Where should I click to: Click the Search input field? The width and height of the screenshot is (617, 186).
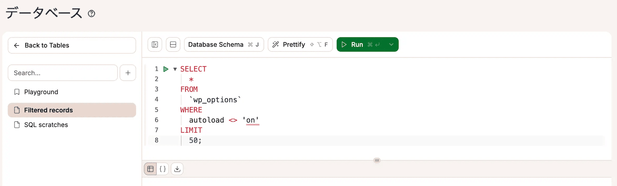click(x=62, y=73)
